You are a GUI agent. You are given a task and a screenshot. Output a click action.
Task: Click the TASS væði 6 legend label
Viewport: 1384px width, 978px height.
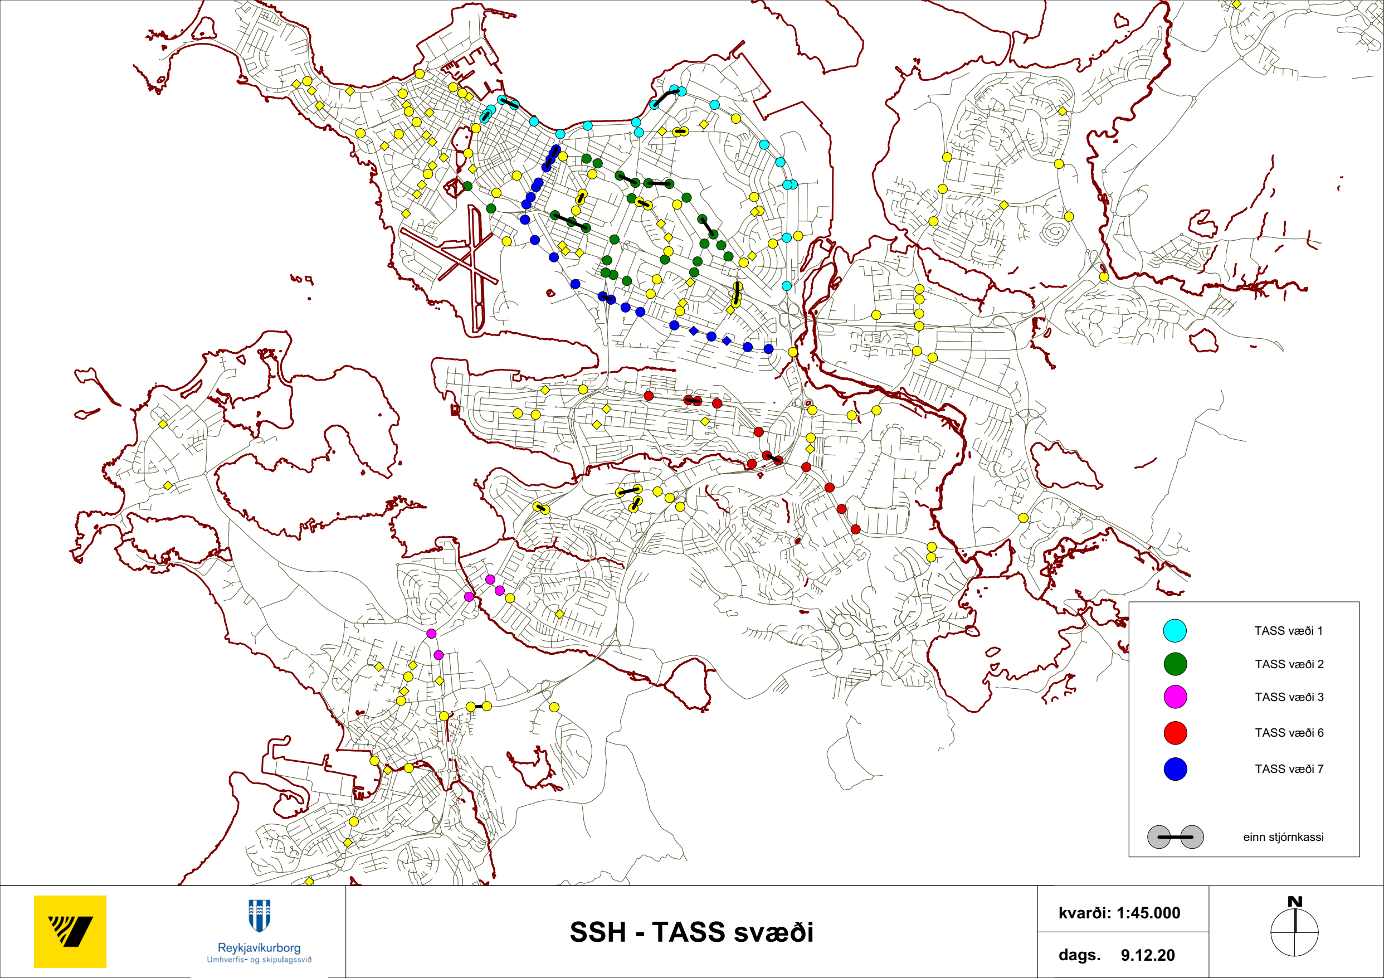click(1289, 733)
